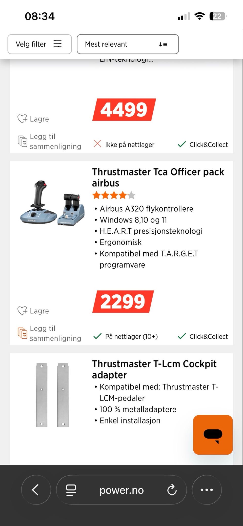Tap the sort order arrow icon
This screenshot has width=243, height=526.
click(163, 45)
